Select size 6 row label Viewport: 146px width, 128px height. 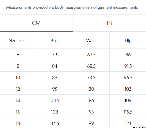(x=18, y=55)
